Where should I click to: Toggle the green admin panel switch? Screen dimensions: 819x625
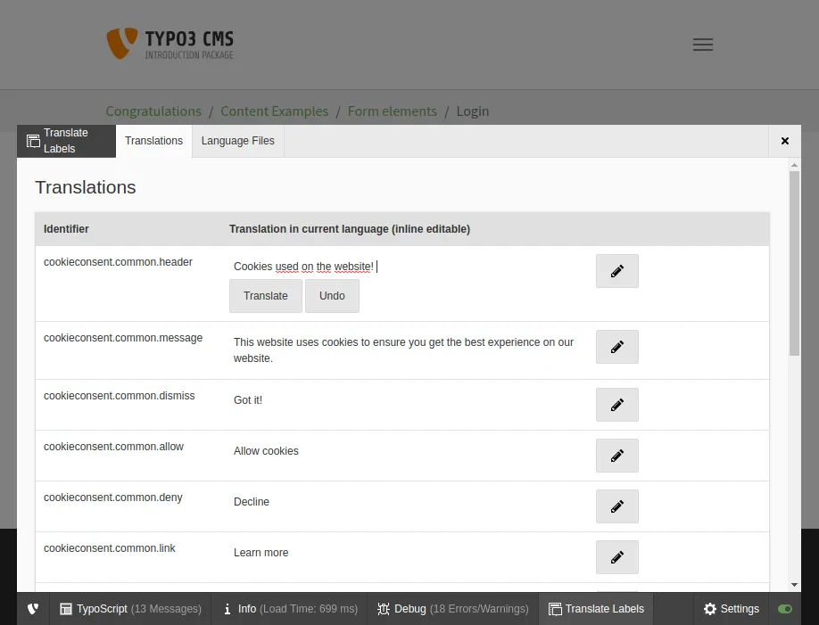tap(784, 609)
